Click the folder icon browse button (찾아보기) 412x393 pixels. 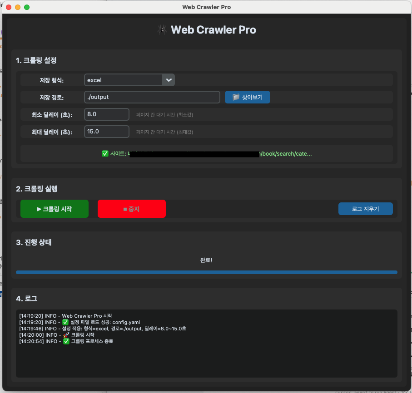(x=248, y=97)
